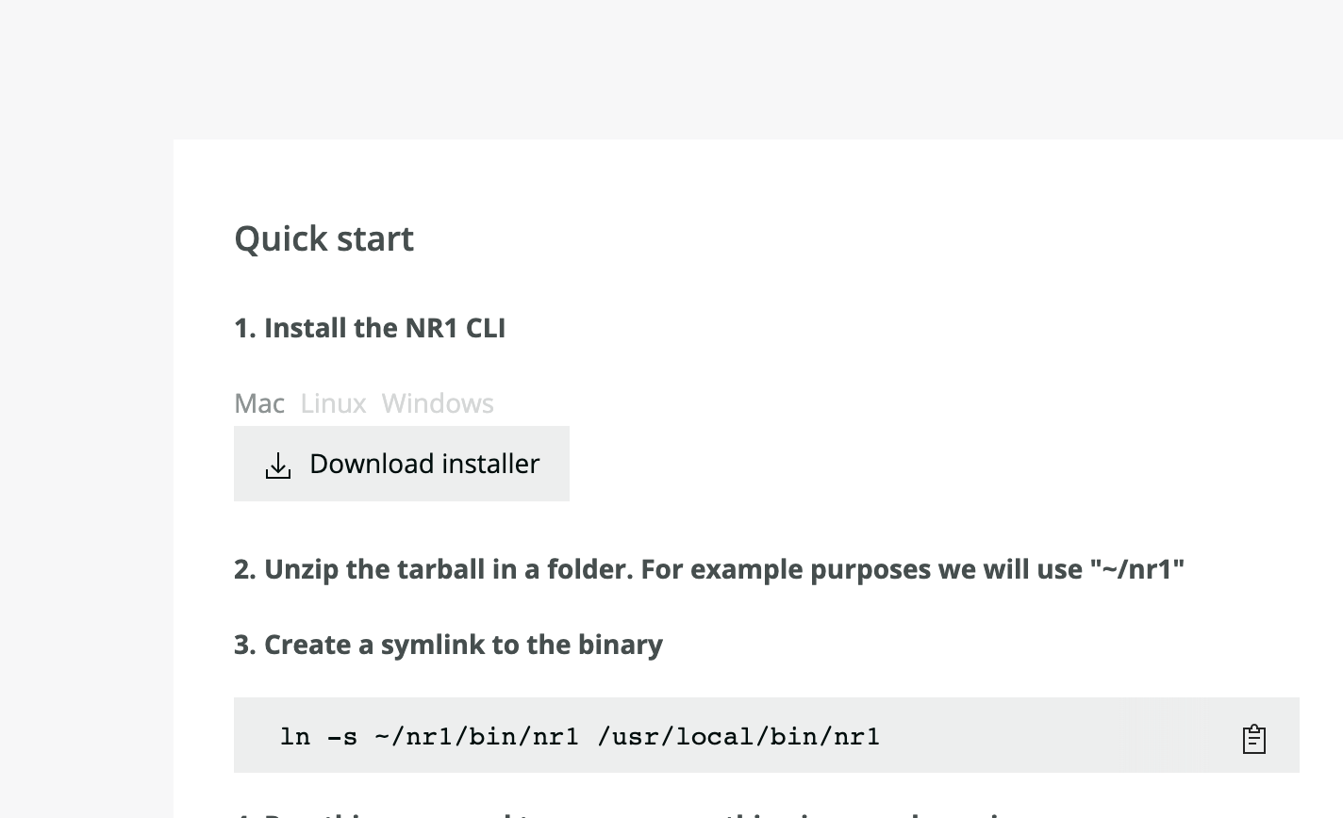Click the quoted "~/nr1" folder name in step 2
The height and width of the screenshot is (818, 1343).
click(x=1137, y=569)
